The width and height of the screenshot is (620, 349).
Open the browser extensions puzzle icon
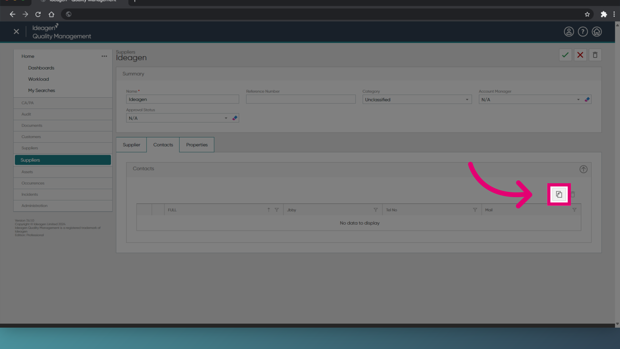pos(604,14)
